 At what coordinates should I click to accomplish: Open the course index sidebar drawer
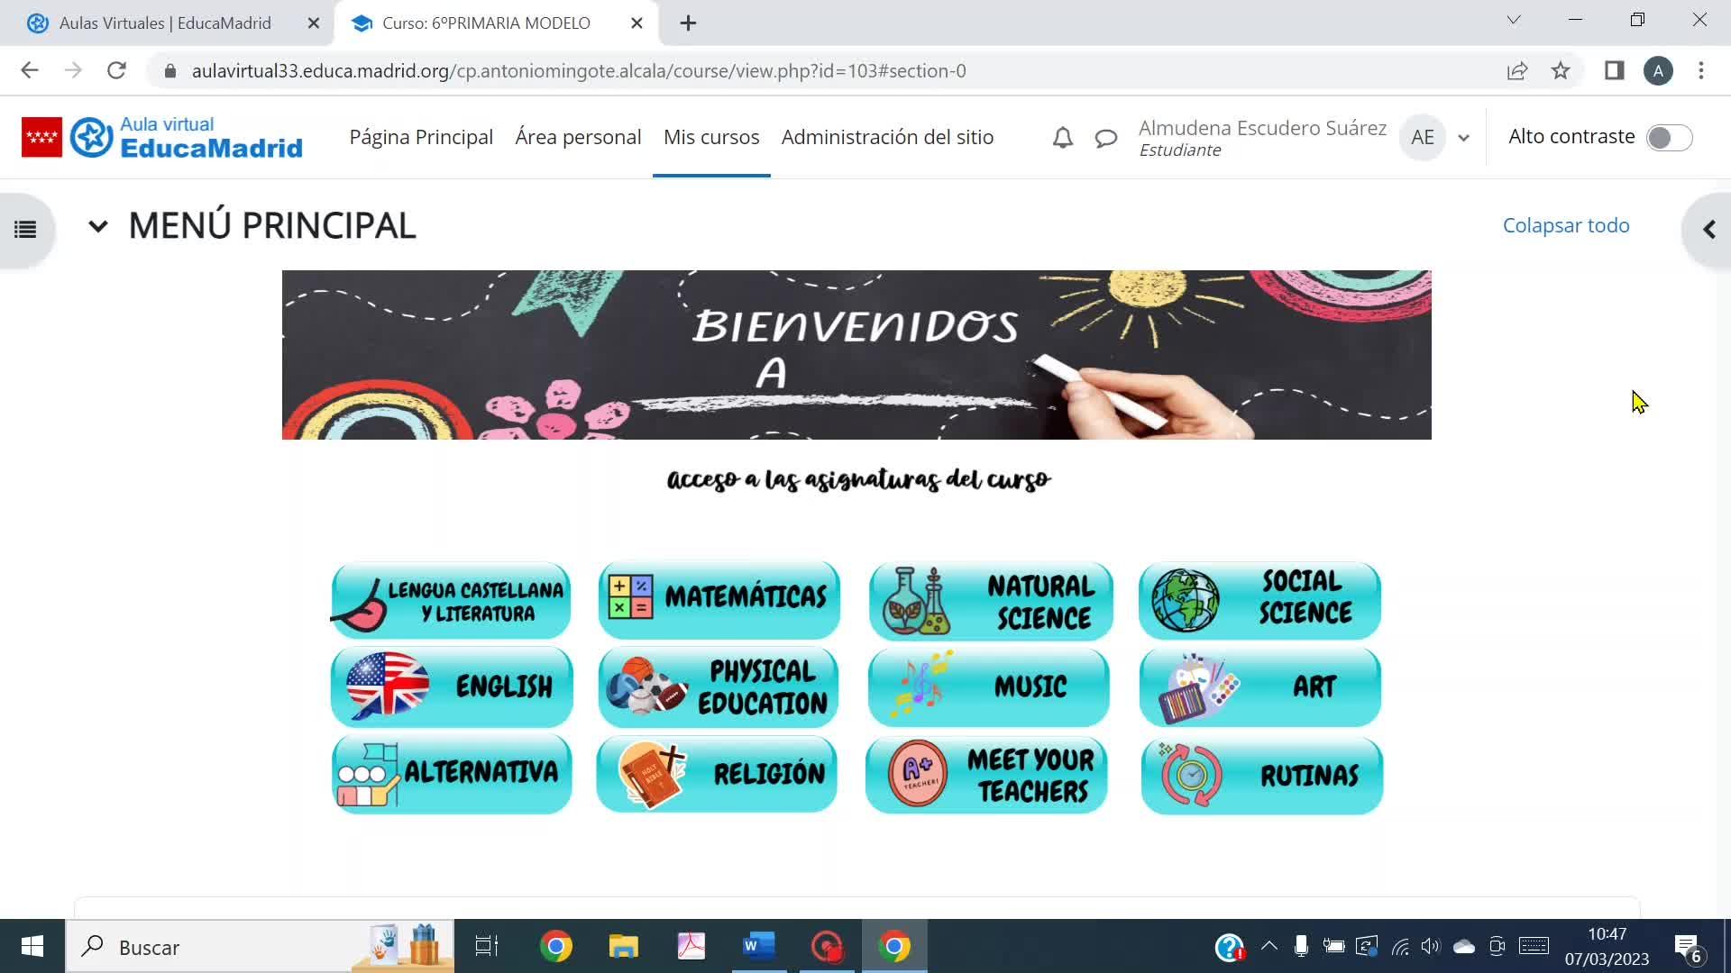(x=25, y=230)
